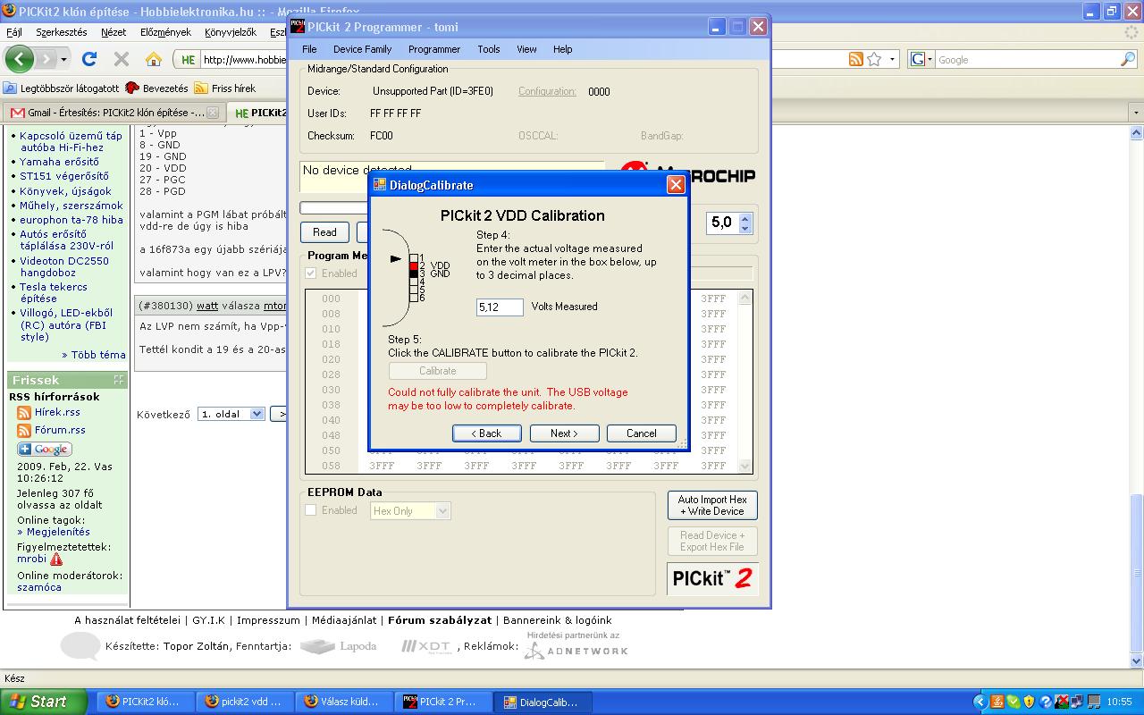
Task: Click the RSS feed icon in address bar
Action: pyautogui.click(x=856, y=59)
